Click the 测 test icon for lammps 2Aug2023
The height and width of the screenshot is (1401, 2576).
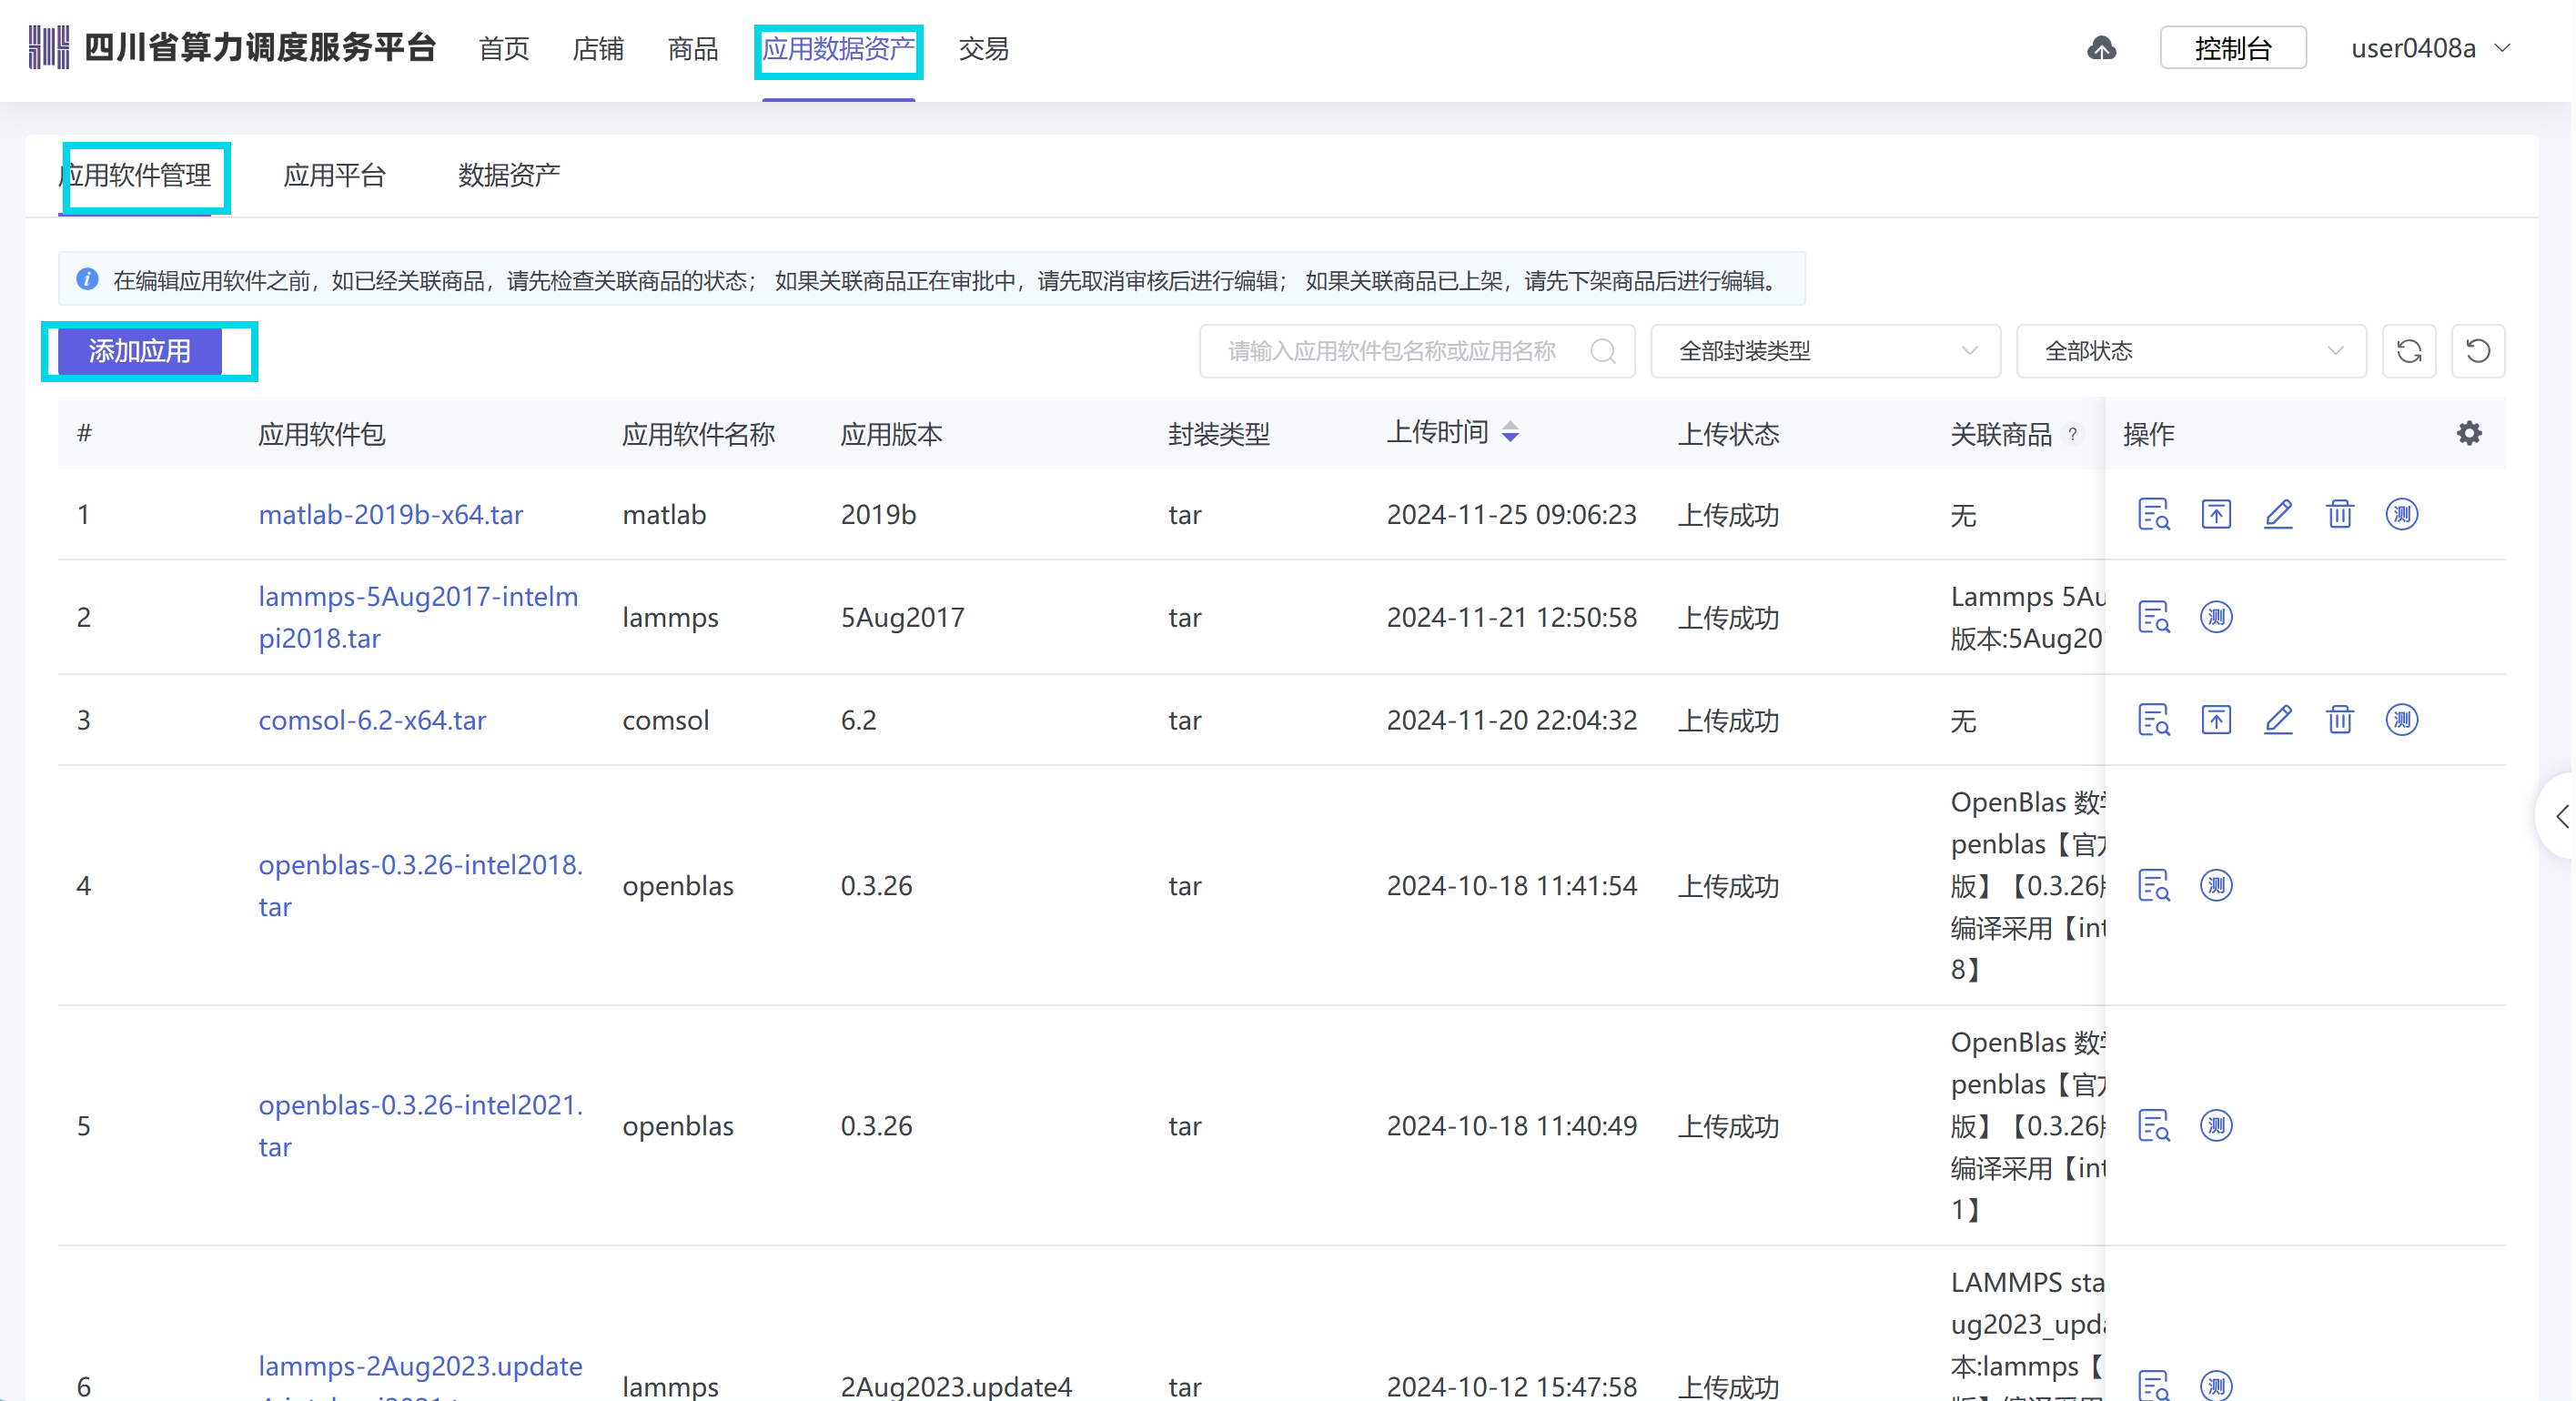pyautogui.click(x=2216, y=1385)
